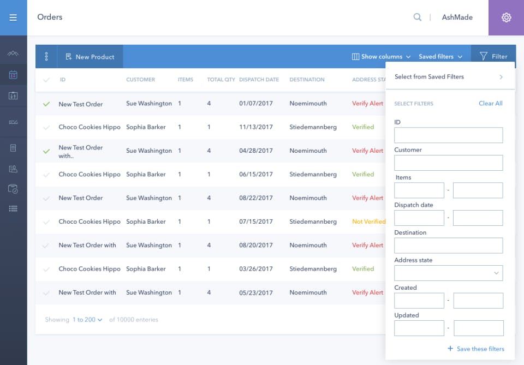
Task: Open the document page sidebar icon
Action: pyautogui.click(x=13, y=148)
